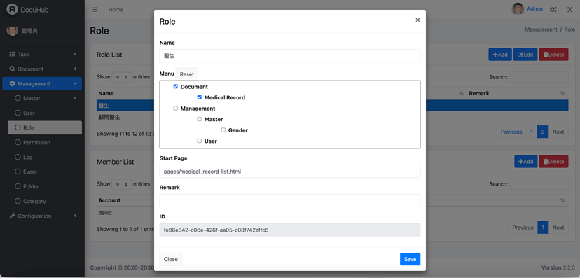Select the 顧問醫生 row in Role List
Viewport: 580px width, 278px height.
click(332, 117)
